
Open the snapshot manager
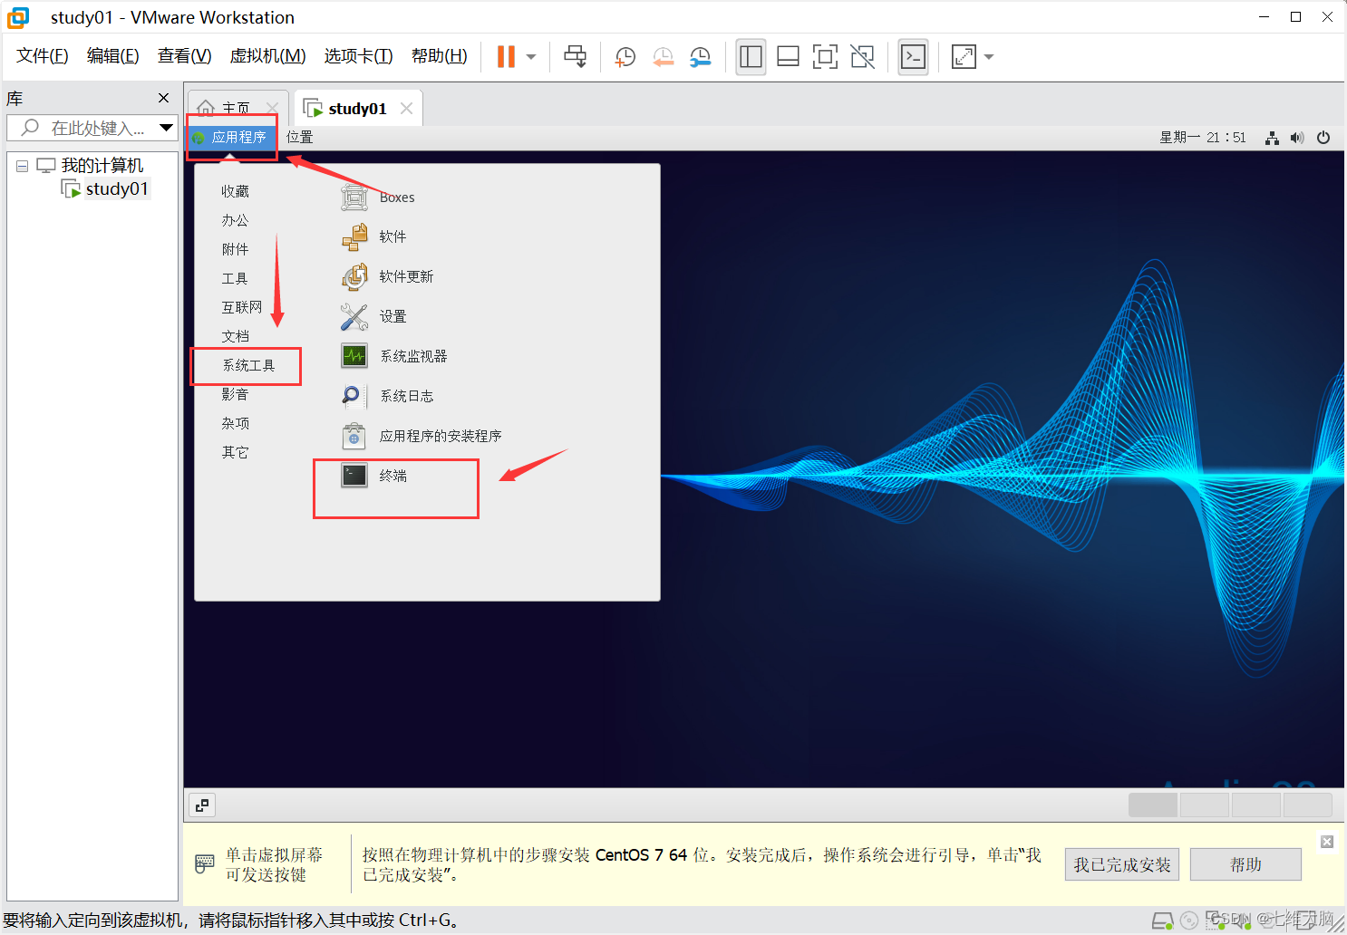[700, 57]
